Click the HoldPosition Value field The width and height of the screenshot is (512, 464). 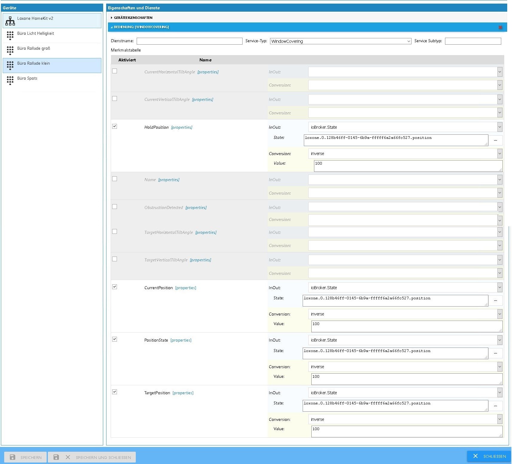click(408, 166)
